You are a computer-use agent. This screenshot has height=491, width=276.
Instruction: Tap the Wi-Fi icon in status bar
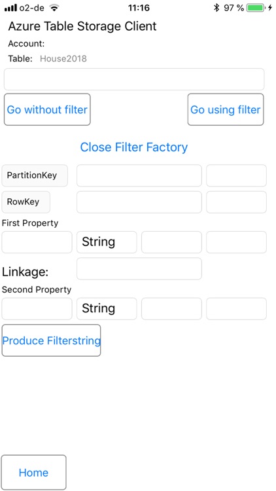tap(54, 8)
